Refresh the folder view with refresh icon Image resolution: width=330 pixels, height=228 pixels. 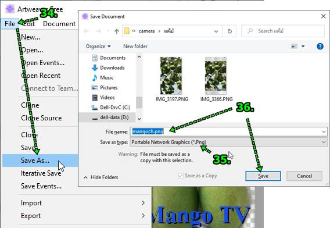[x=229, y=31]
